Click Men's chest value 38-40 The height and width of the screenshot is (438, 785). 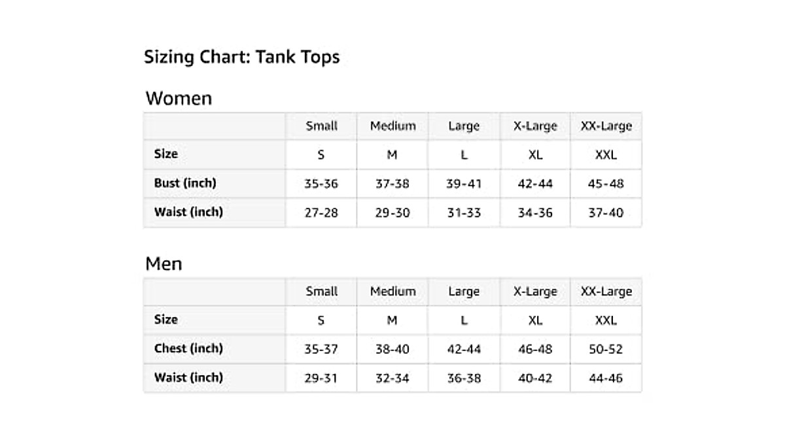[x=392, y=349]
